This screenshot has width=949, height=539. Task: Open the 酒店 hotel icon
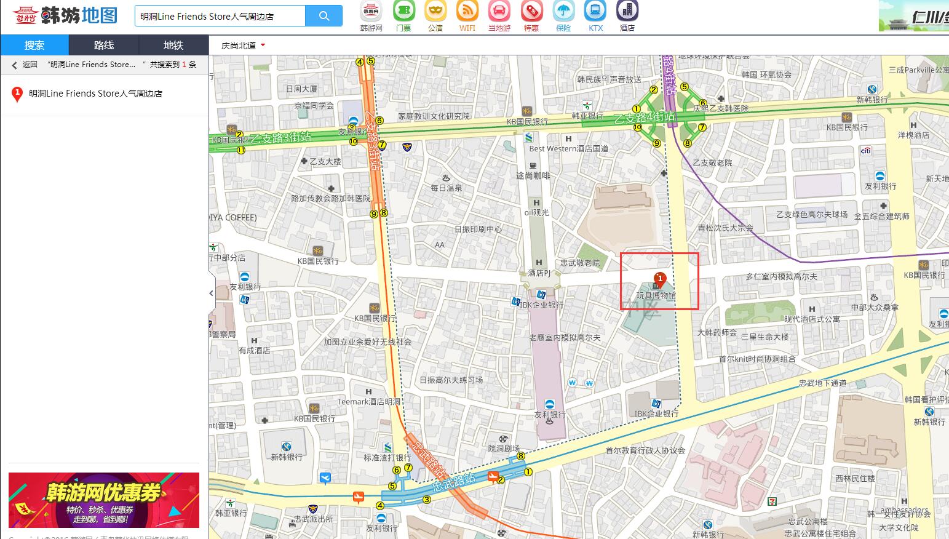click(x=627, y=10)
